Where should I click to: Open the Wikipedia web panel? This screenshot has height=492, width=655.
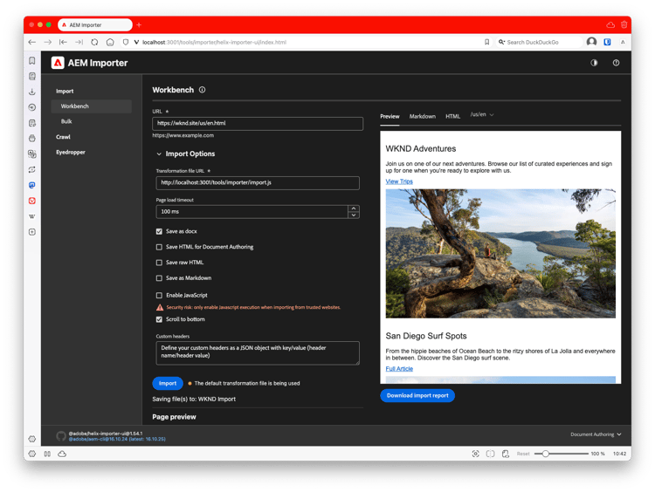(x=32, y=216)
